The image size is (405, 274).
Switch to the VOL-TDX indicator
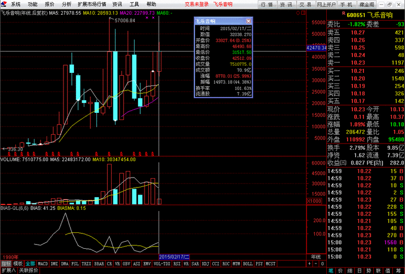point(162,264)
